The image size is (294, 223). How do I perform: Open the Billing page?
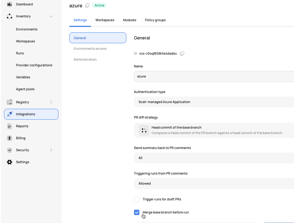pos(21,138)
